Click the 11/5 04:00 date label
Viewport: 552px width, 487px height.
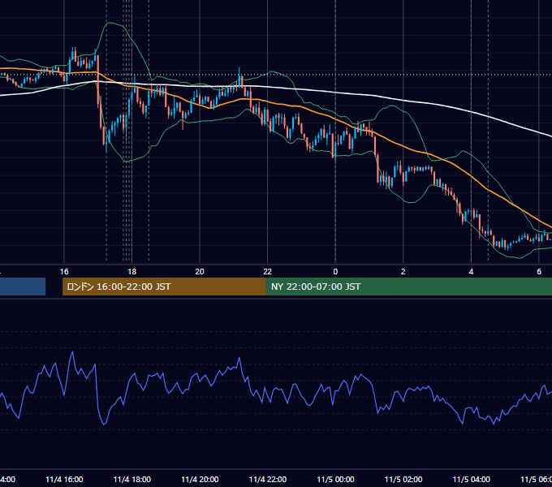pyautogui.click(x=472, y=479)
